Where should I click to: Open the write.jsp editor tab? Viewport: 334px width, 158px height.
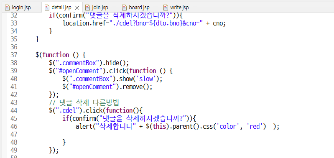(179, 8)
